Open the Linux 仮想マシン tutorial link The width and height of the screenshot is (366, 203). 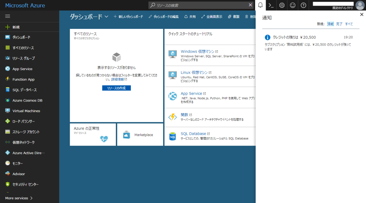[x=194, y=73]
